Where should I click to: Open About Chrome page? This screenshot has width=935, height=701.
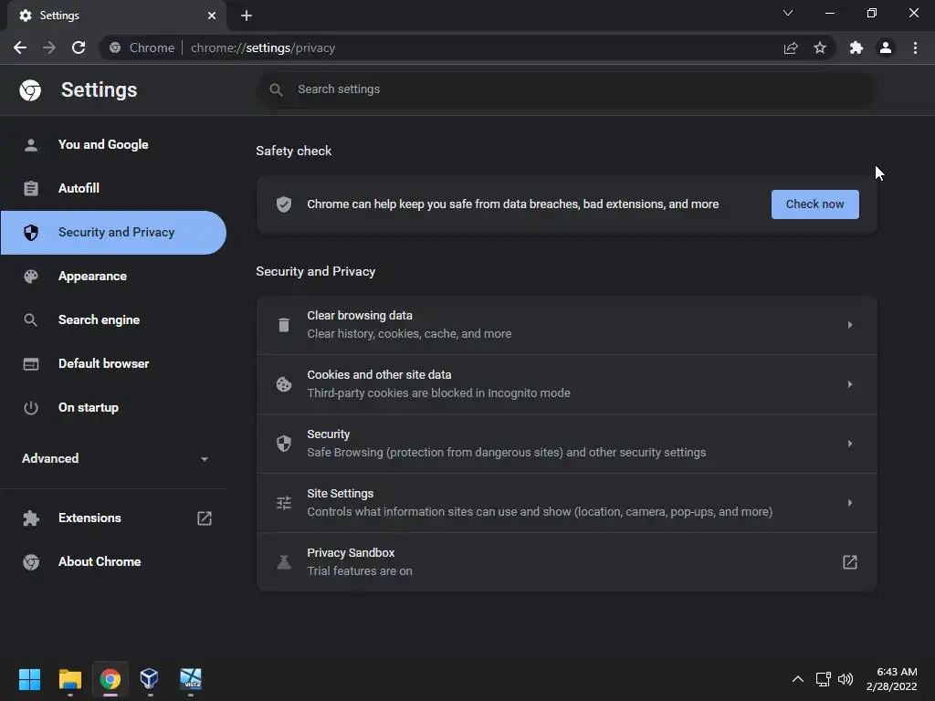pyautogui.click(x=113, y=562)
